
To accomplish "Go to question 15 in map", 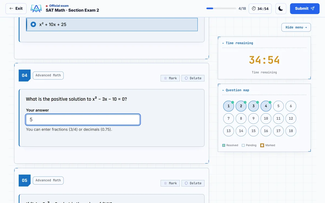I will [x=253, y=131].
